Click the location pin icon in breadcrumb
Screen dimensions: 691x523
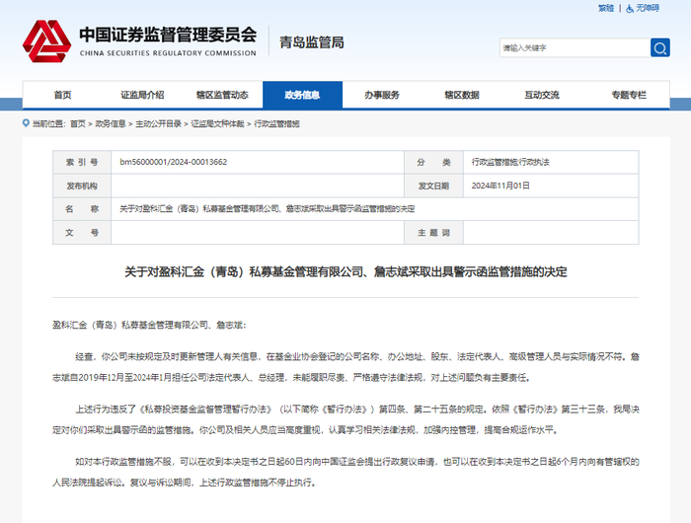tap(27, 124)
